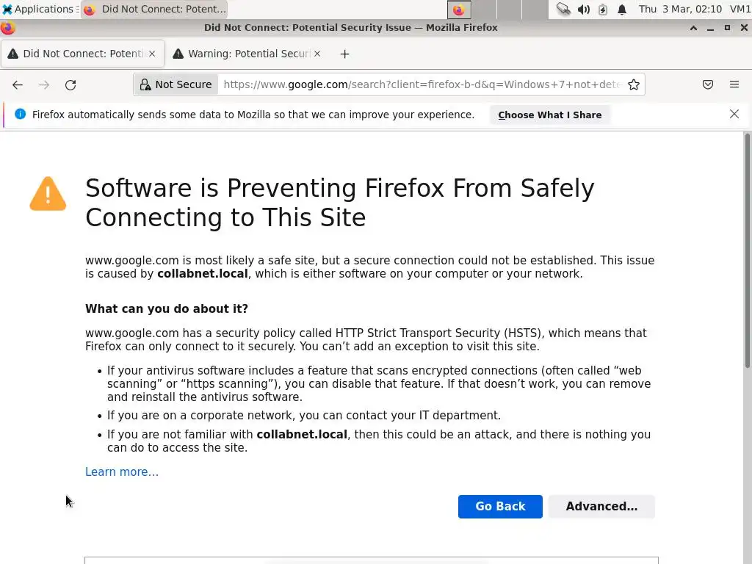Click the 'Choose What I Share' button
752x564 pixels.
[x=549, y=115]
